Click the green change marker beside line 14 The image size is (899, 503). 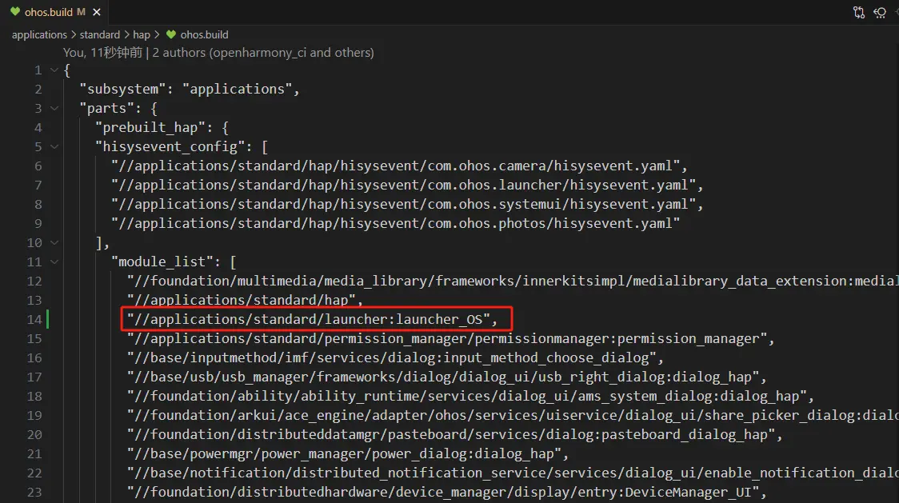click(x=47, y=319)
